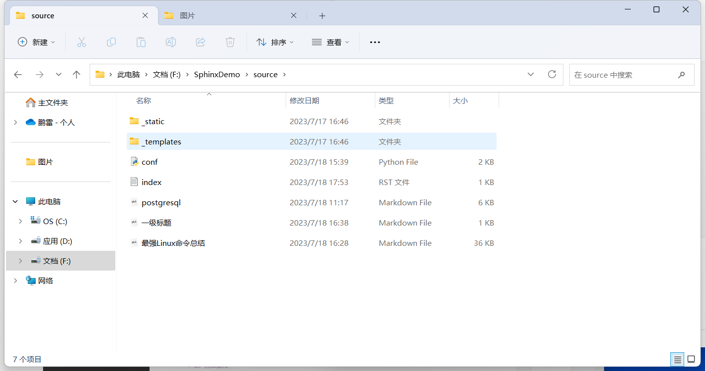
Task: Open the 查看 view menu
Action: click(x=330, y=42)
